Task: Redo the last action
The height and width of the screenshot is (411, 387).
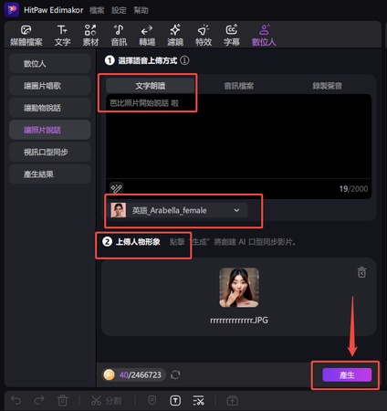Action: [x=39, y=400]
